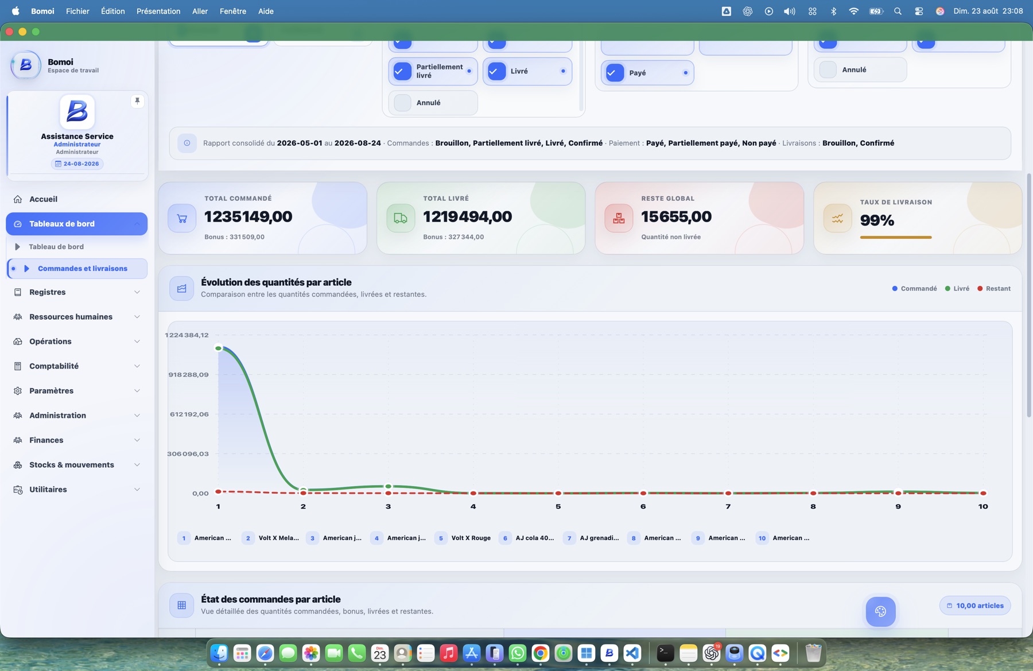The image size is (1033, 671).
Task: Click the Opérations sidebar icon
Action: point(18,342)
